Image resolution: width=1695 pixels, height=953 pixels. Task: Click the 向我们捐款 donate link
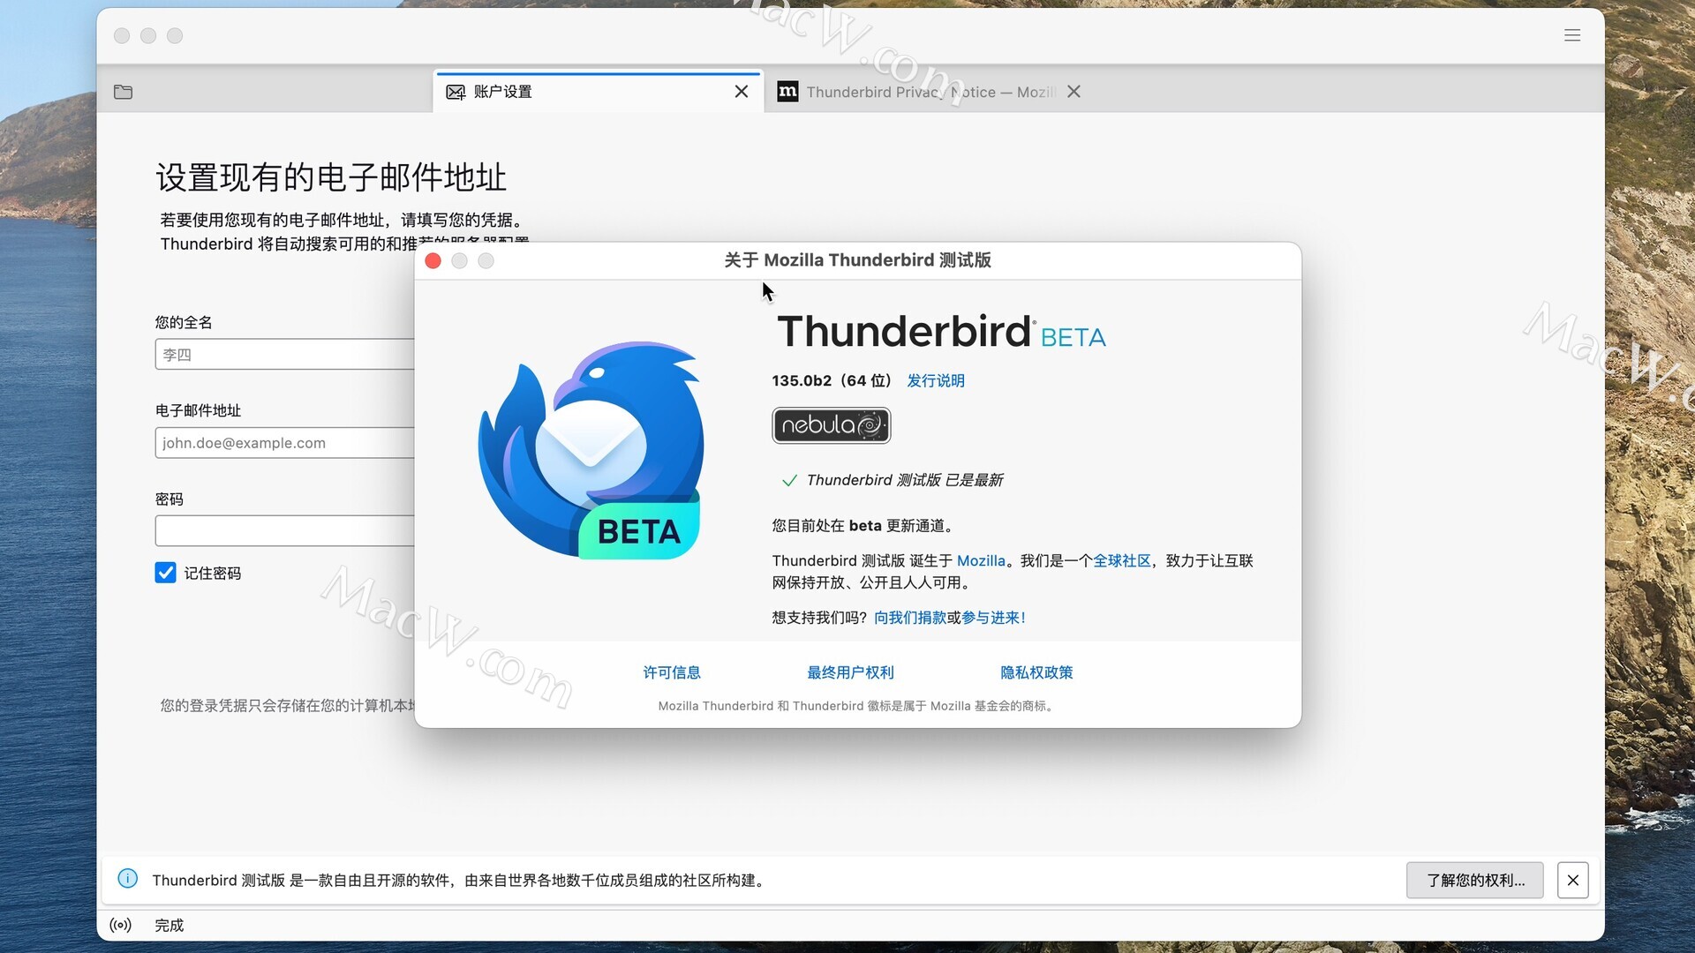coord(910,618)
